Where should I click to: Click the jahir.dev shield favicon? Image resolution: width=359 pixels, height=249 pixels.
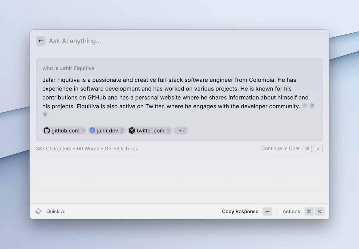point(92,131)
